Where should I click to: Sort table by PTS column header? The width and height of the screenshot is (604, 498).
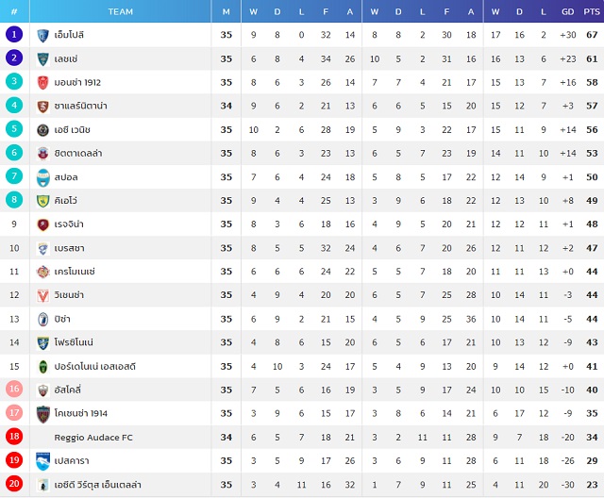[592, 12]
